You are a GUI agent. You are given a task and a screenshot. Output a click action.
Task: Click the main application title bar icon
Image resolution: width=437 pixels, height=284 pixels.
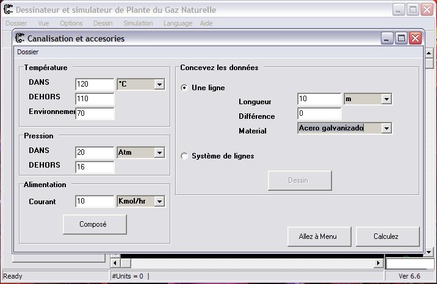pos(8,9)
